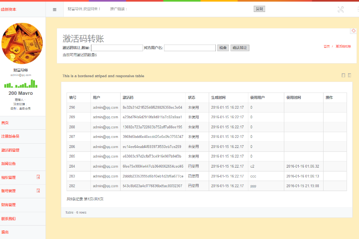Open 激活码管理 in the sidebar

10,150
